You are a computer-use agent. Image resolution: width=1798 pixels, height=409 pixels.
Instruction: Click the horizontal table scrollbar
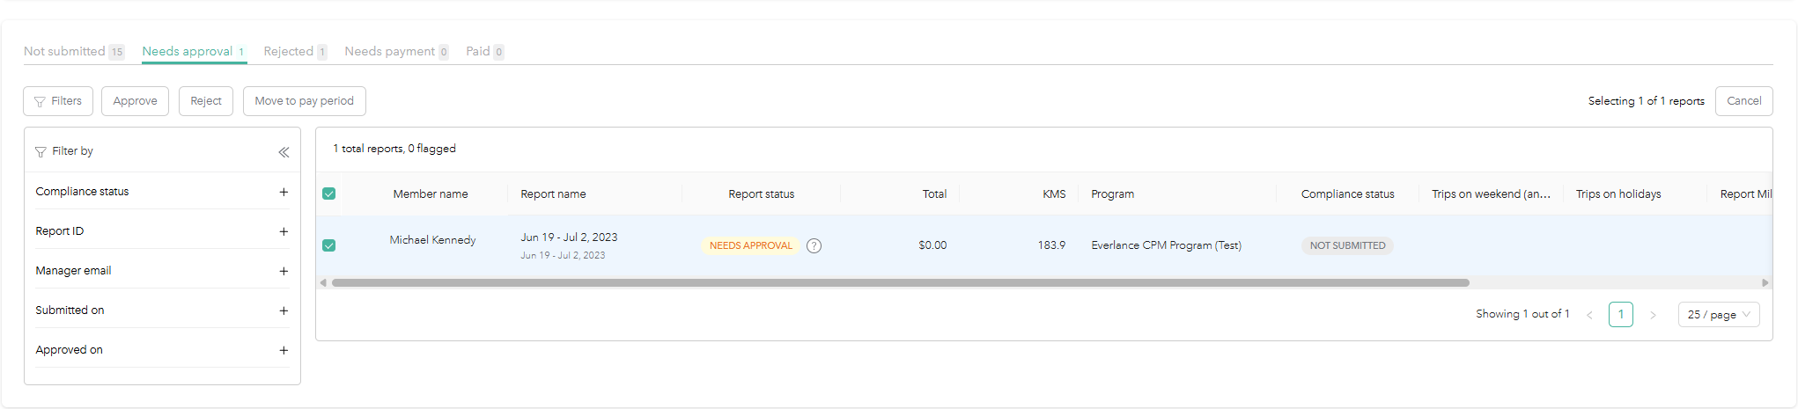point(900,283)
